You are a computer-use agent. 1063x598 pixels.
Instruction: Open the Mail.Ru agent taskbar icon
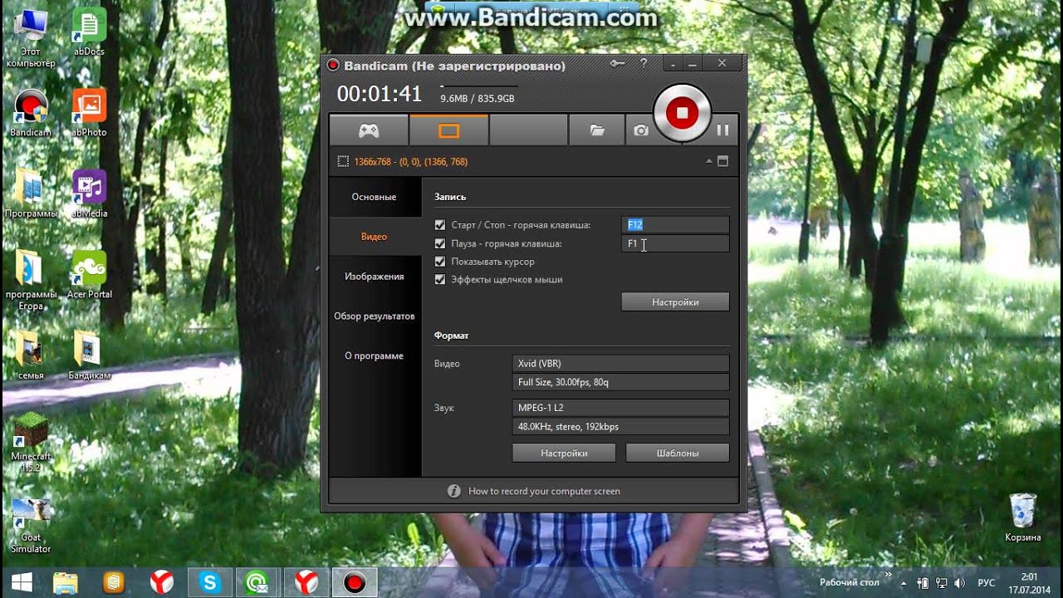click(257, 581)
